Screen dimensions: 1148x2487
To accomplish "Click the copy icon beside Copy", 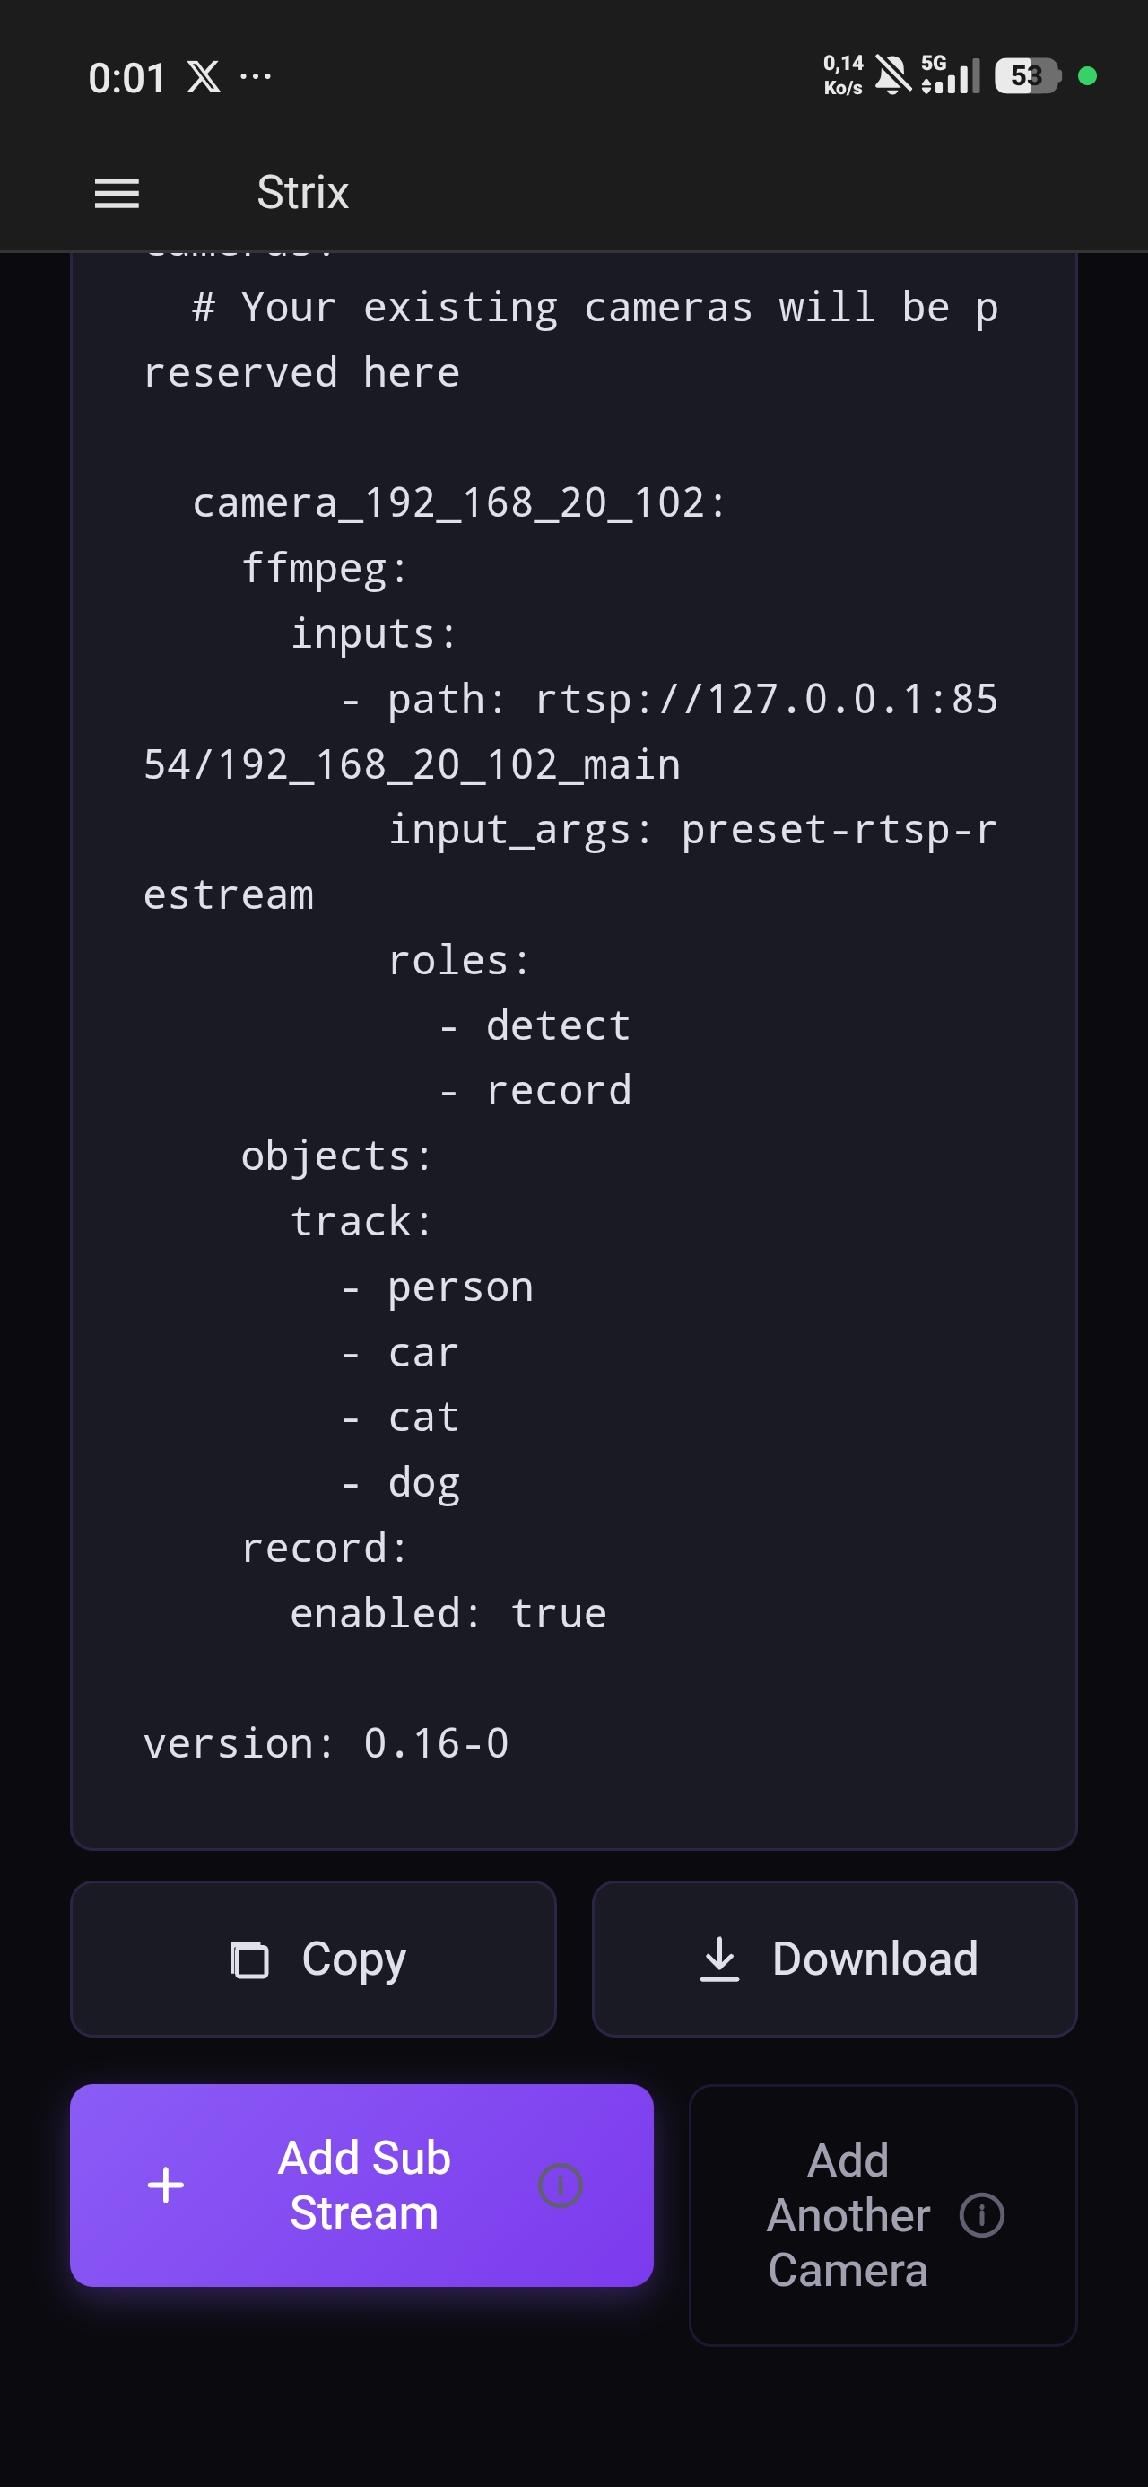I will (x=250, y=1959).
